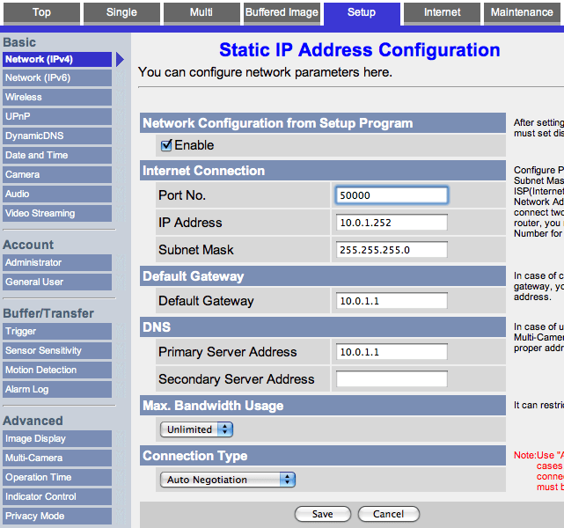Click the Default Gateway input field
Screen dimensions: 564x528
pos(392,301)
